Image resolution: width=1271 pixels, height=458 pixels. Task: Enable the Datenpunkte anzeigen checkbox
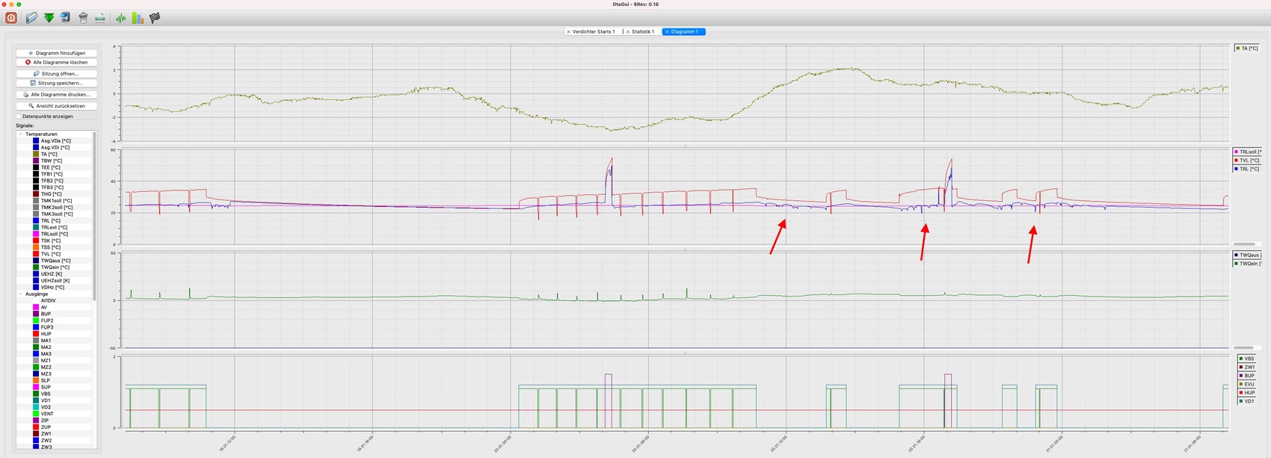pos(19,117)
